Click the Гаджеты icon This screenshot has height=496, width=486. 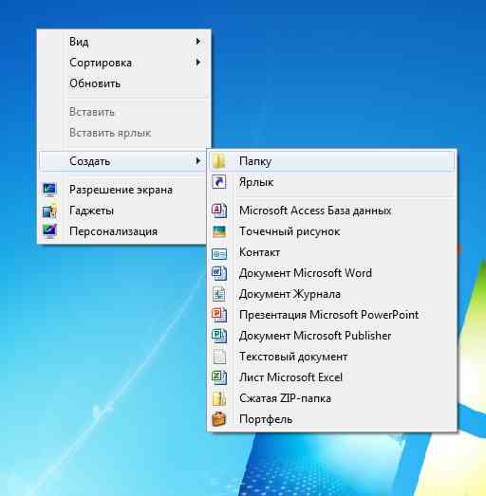coord(49,211)
